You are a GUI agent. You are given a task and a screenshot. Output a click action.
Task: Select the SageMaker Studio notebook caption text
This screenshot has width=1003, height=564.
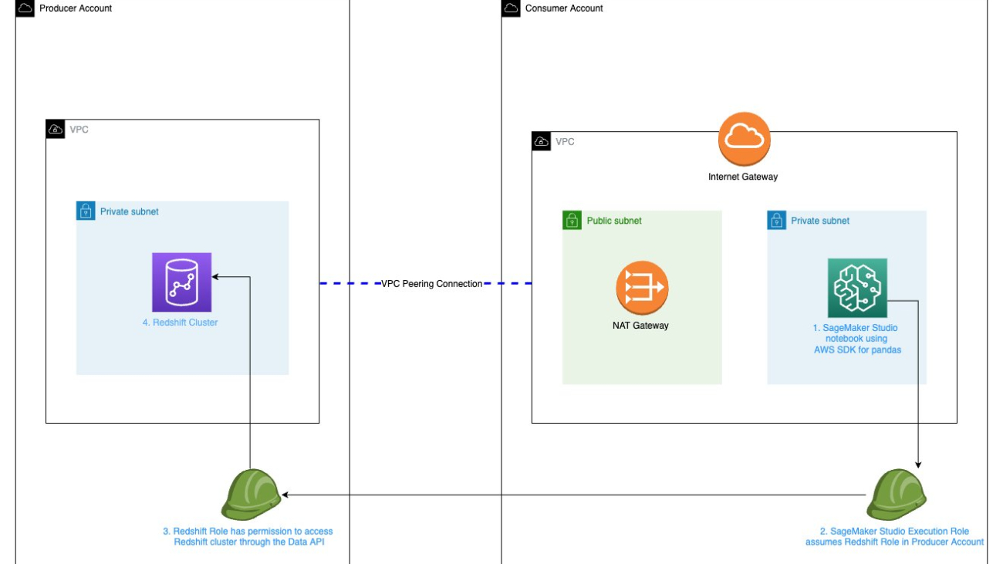(x=856, y=339)
